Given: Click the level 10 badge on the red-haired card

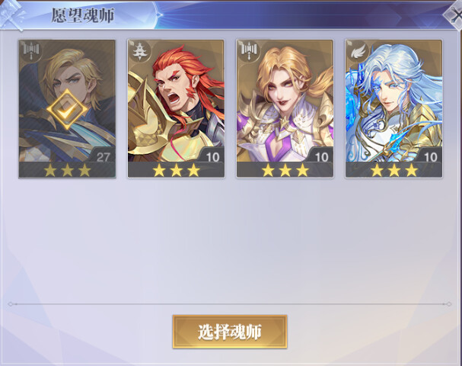Looking at the screenshot, I should [x=212, y=157].
